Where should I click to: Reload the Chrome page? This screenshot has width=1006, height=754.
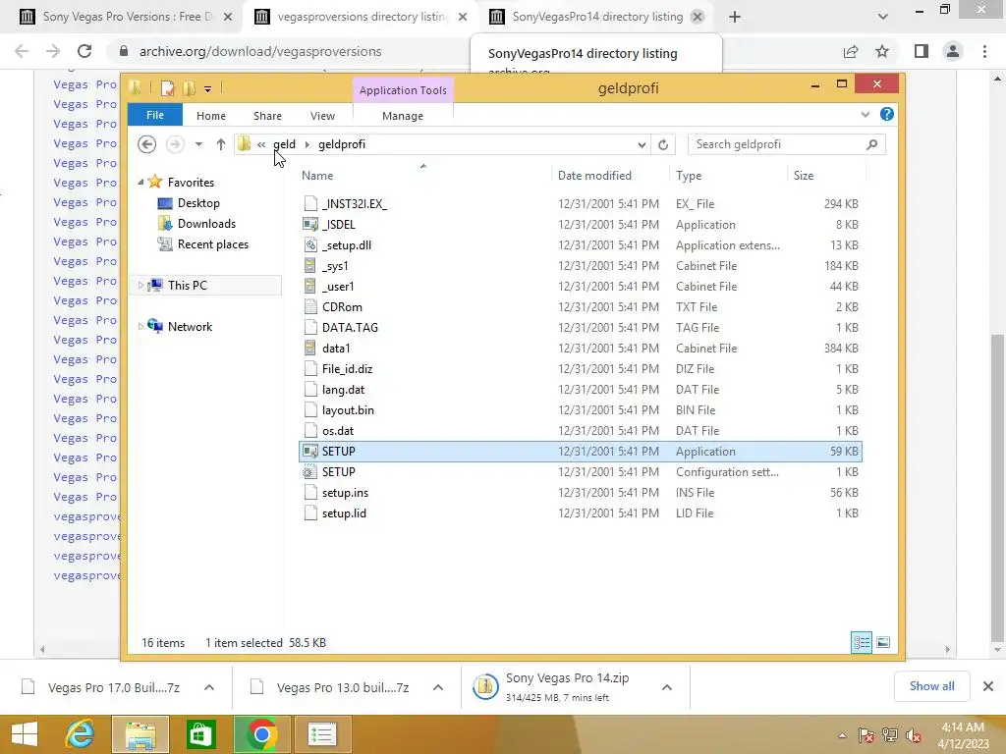pyautogui.click(x=84, y=51)
